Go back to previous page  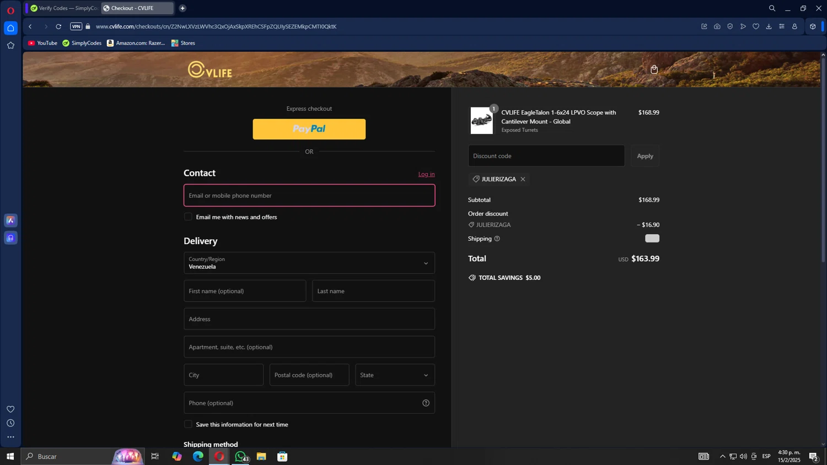pyautogui.click(x=30, y=26)
